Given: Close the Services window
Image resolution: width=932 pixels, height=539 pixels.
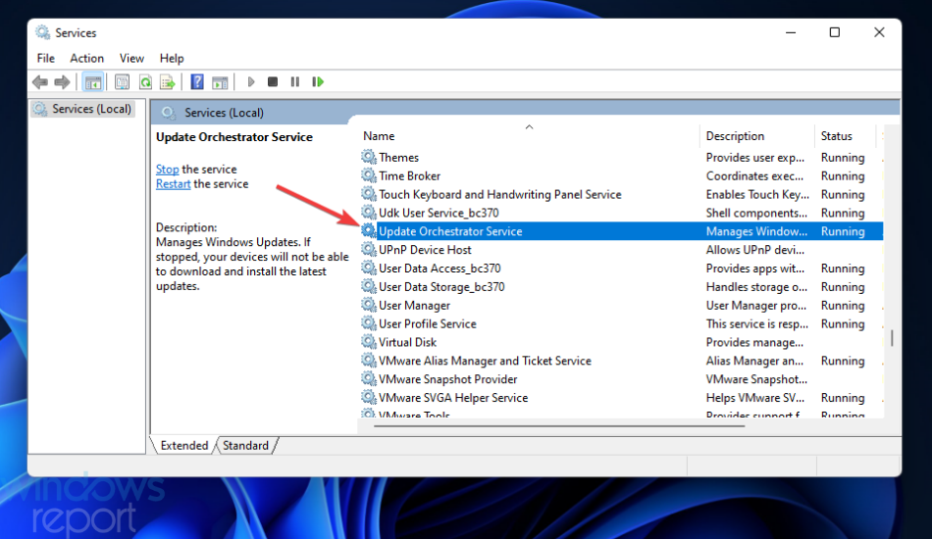Looking at the screenshot, I should [x=879, y=32].
